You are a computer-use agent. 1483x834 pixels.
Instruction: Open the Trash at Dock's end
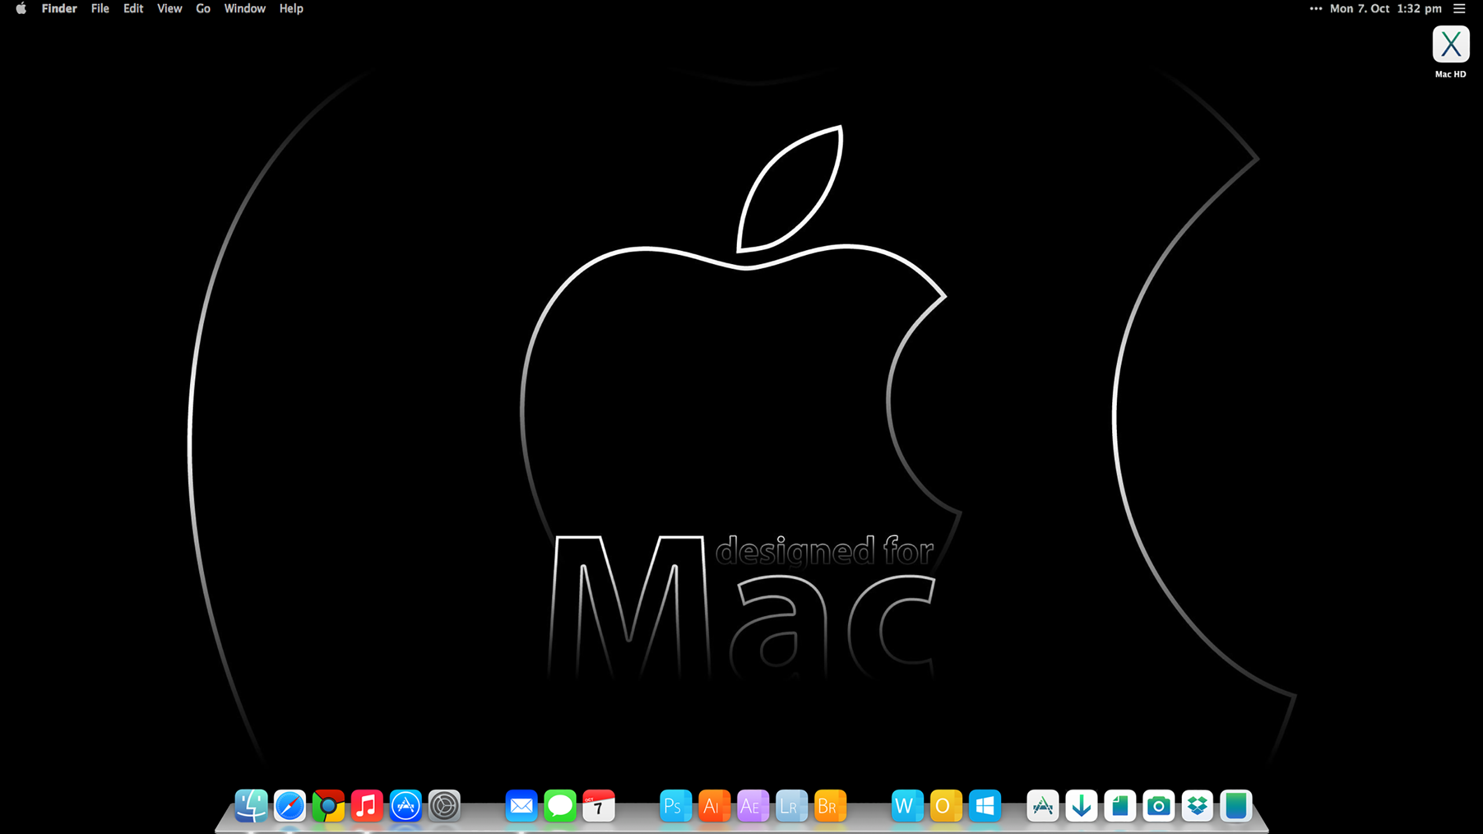pos(1236,806)
